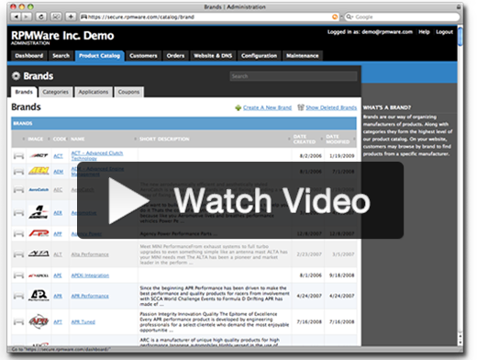The height and width of the screenshot is (360, 477).
Task: Click the add bookmark plus button
Action: point(71,17)
